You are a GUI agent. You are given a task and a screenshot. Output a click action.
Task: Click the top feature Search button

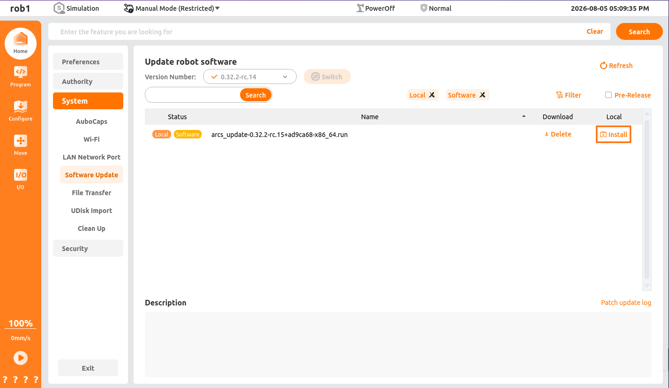point(639,32)
